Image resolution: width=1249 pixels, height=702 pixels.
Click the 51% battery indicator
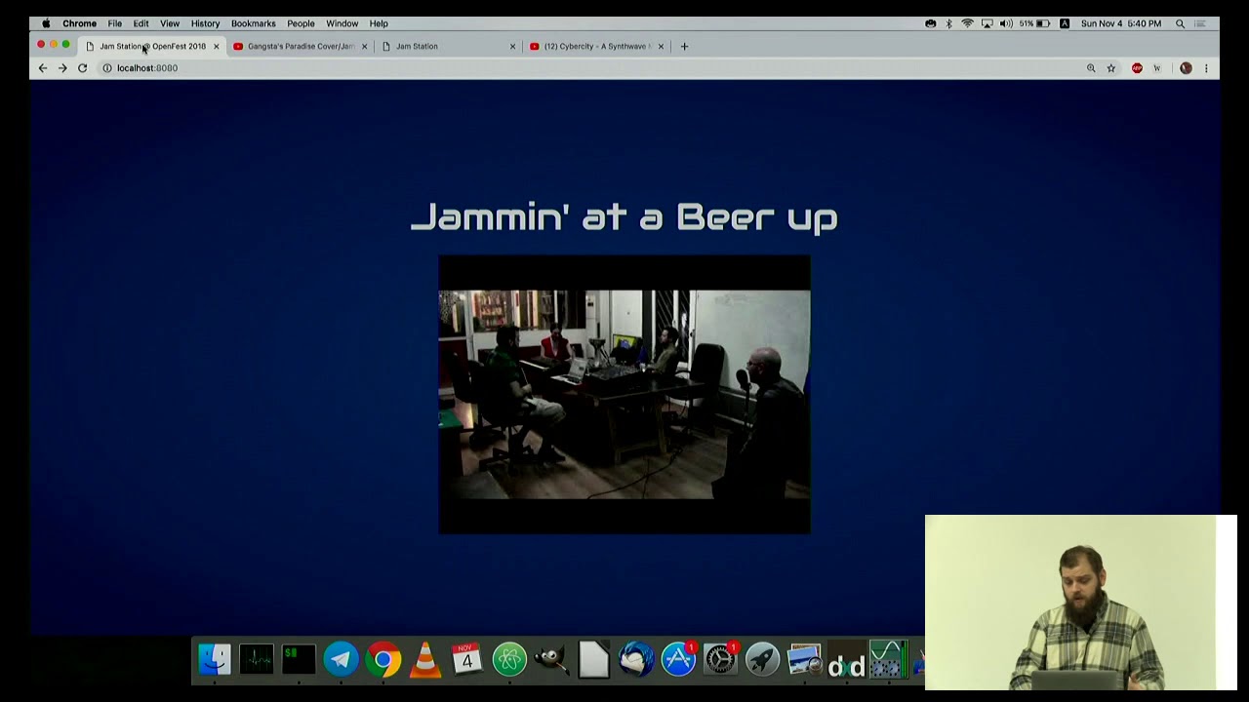1034,23
